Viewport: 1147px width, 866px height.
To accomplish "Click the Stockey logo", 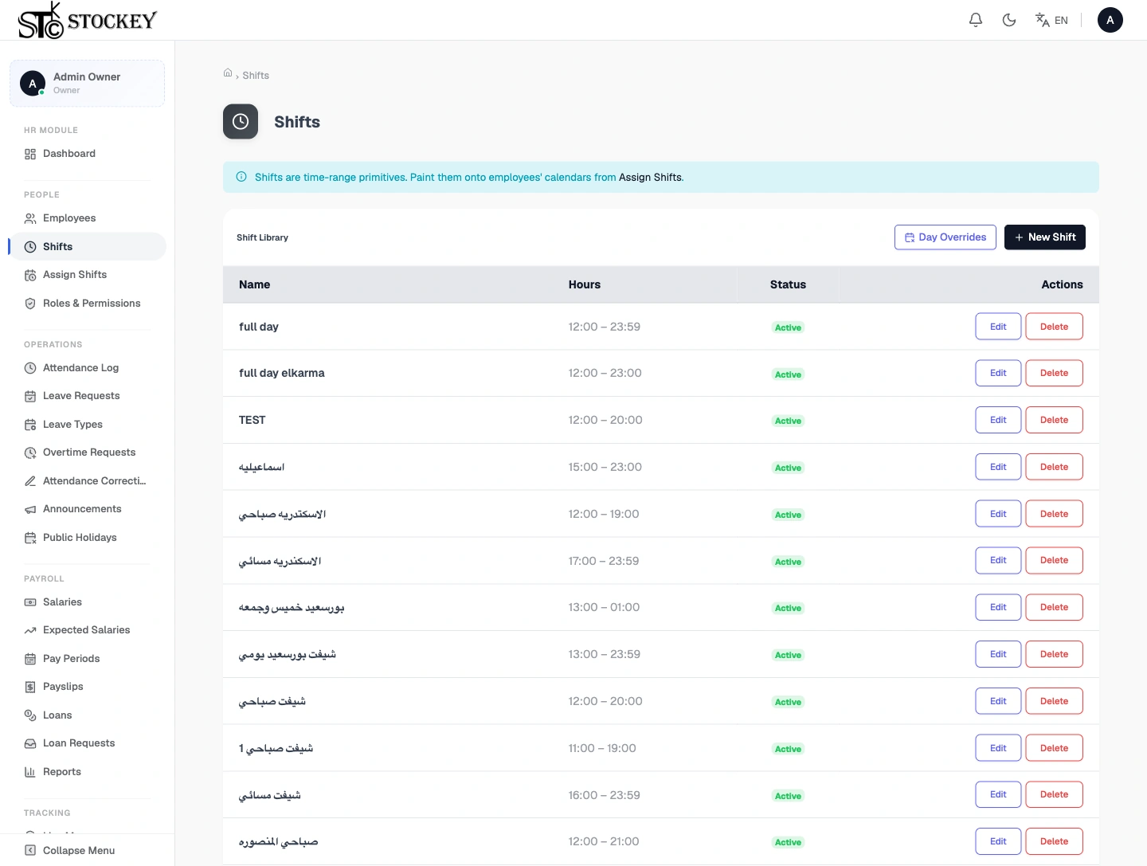I will (x=88, y=20).
